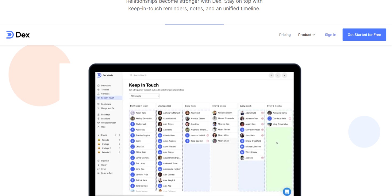Click the reorder groups icon

tap(116, 135)
